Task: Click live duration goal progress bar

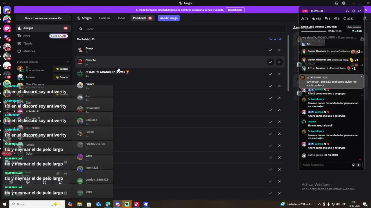Action: pyautogui.click(x=314, y=31)
